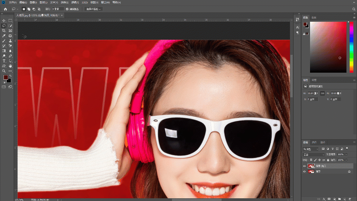Toggle the anti-alias checkbox
Screen dimensions: 357x201
coord(67,9)
